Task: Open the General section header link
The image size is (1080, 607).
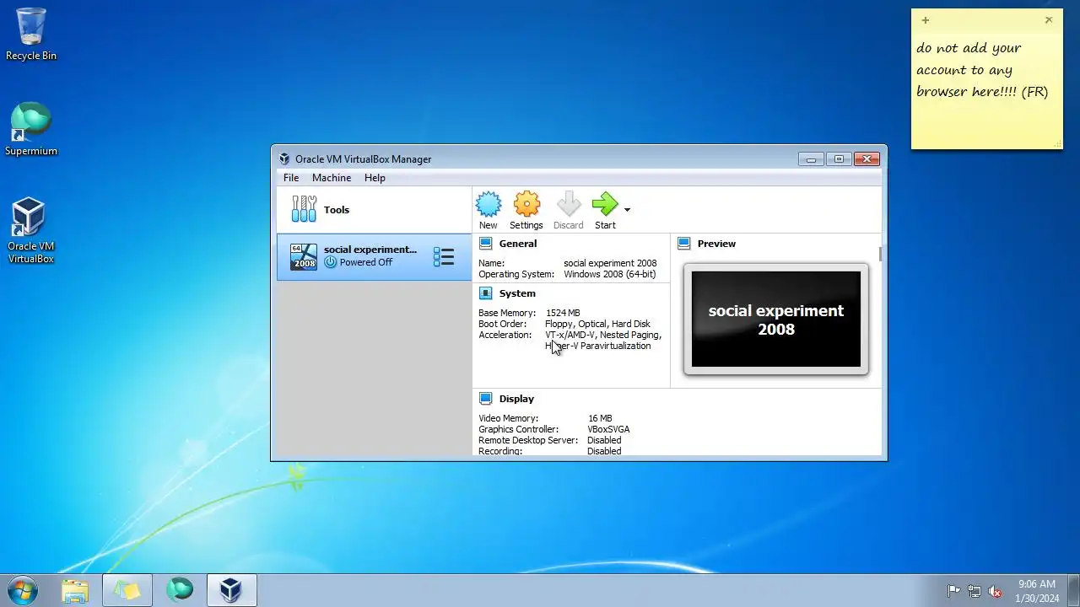Action: pos(517,244)
